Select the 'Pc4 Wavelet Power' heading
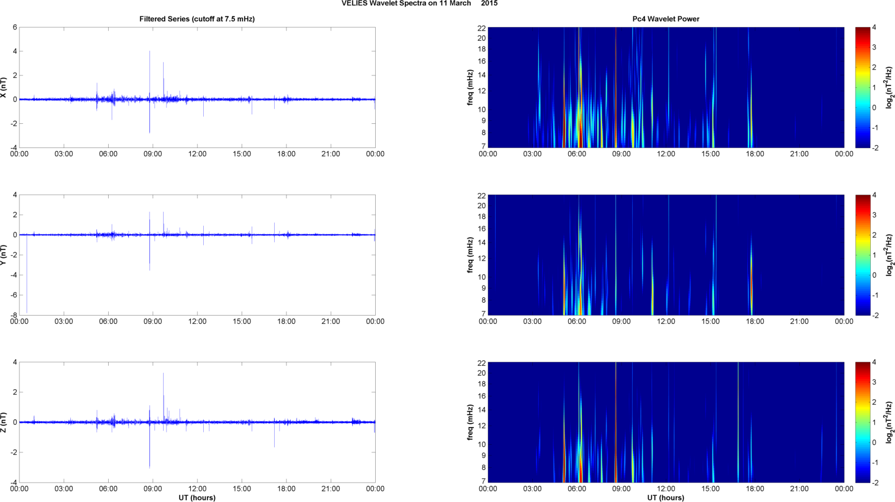Screen dimensions: 895x502 coord(666,19)
